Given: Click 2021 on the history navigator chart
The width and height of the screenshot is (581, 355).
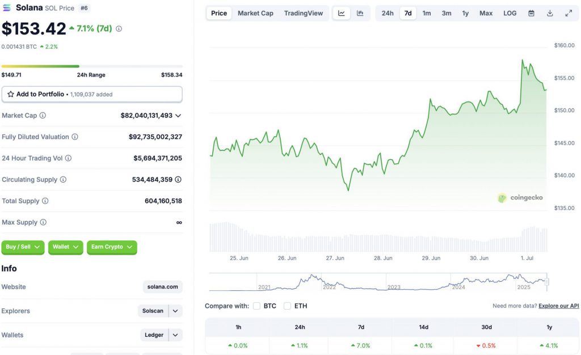Looking at the screenshot, I should (264, 288).
